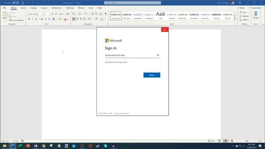Click the Paste clipboard icon

coord(5,14)
